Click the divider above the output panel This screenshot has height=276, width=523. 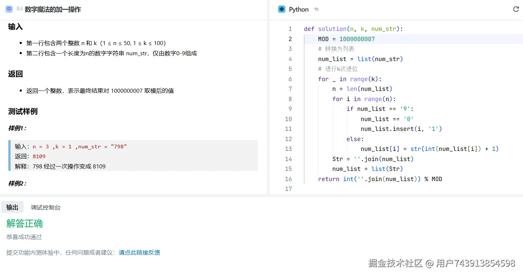(x=261, y=196)
